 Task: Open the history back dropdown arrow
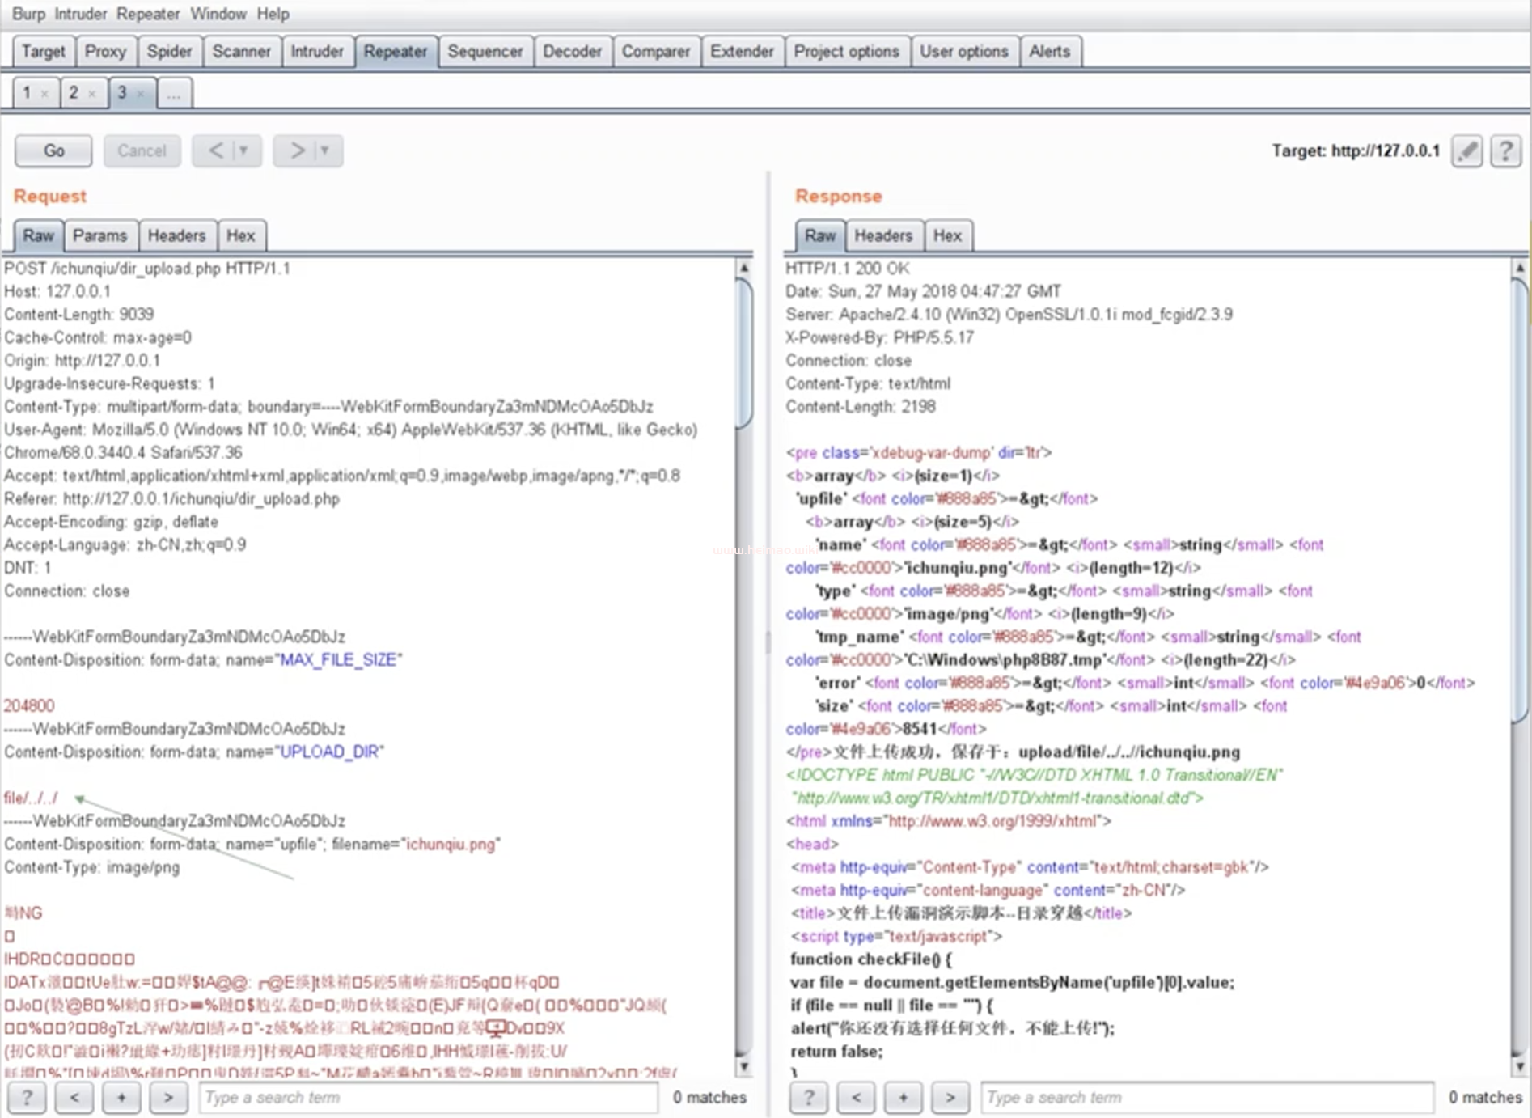click(243, 150)
